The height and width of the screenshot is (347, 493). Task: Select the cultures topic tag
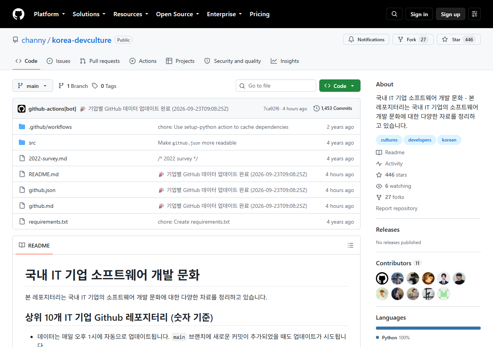pyautogui.click(x=389, y=140)
